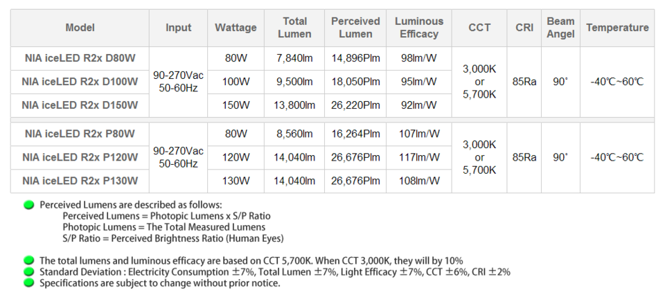Viewport: 665px width, 297px height.
Task: Click the Perceived Lumen column header
Action: [x=355, y=28]
